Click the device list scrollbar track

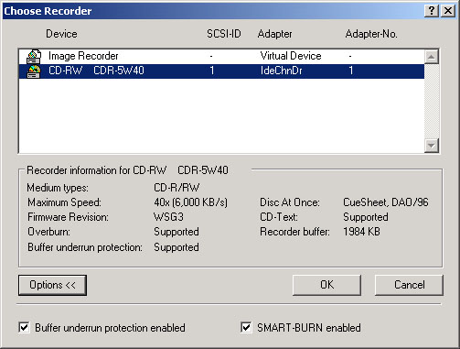432,101
